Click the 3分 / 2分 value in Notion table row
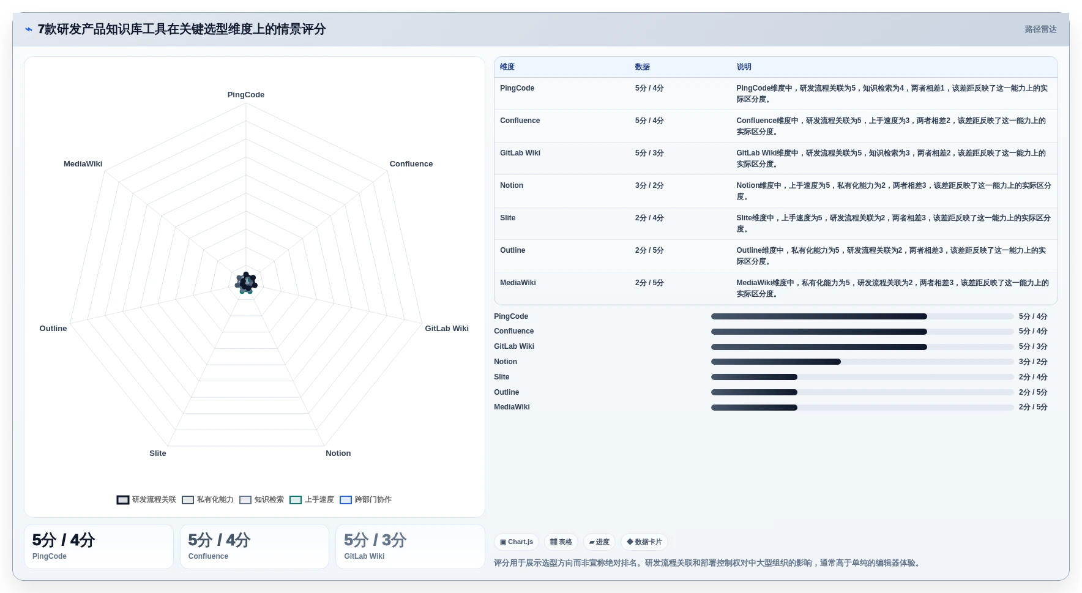The image size is (1082, 593). (649, 185)
